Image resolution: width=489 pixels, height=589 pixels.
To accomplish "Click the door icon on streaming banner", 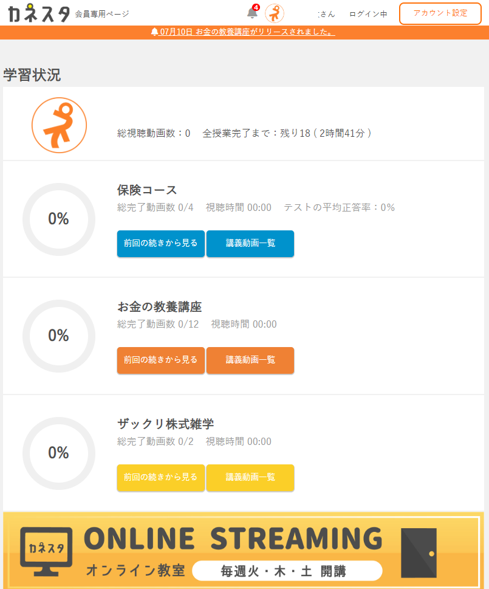I will [x=419, y=552].
